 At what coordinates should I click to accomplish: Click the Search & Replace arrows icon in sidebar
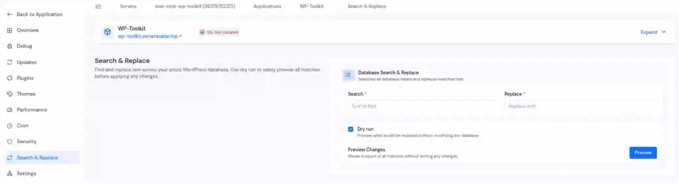[10, 157]
